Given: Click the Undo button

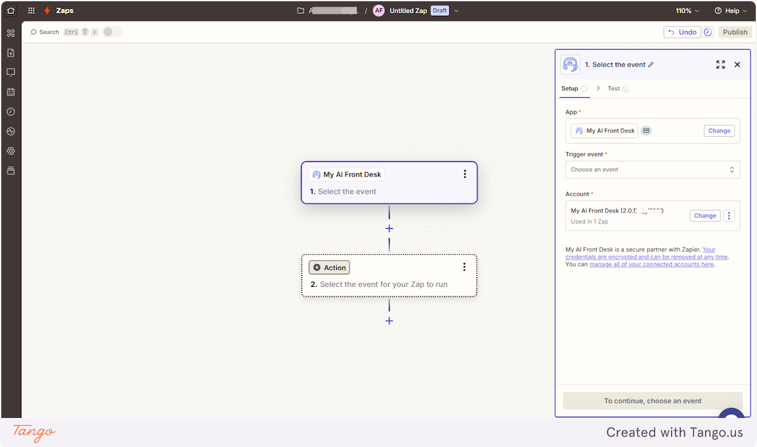Looking at the screenshot, I should coord(682,32).
